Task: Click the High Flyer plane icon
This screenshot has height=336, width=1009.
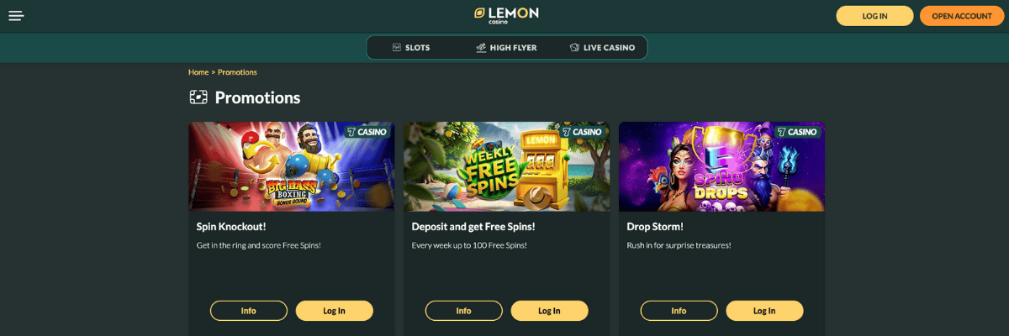Action: pyautogui.click(x=481, y=48)
